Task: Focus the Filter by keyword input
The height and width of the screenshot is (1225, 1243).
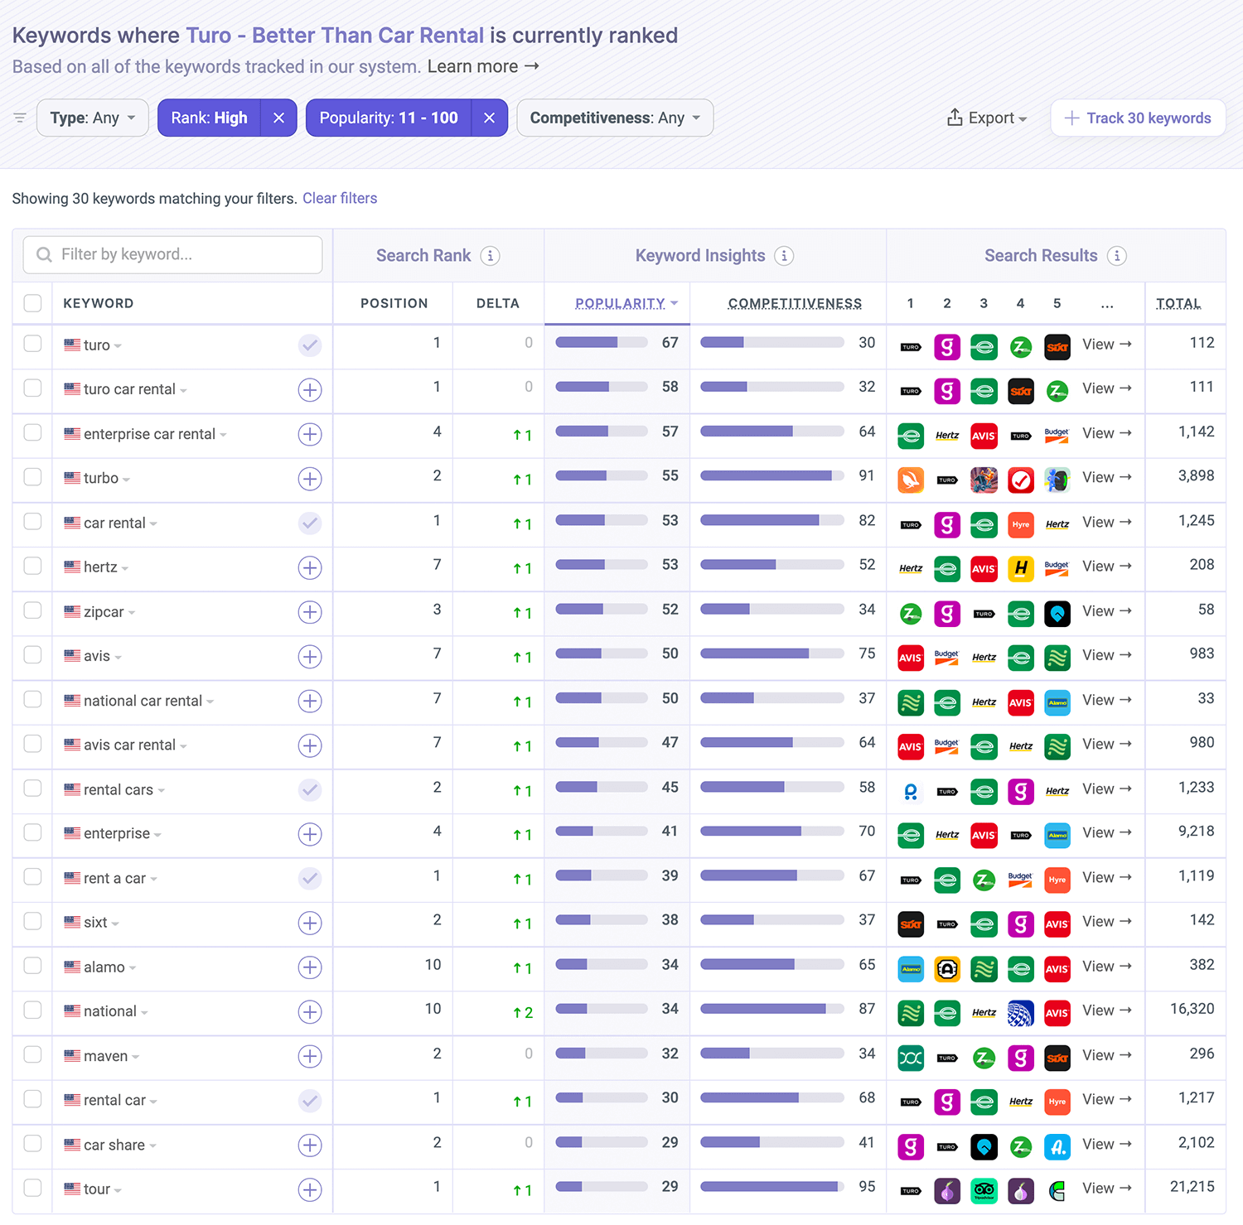Action: (x=172, y=254)
